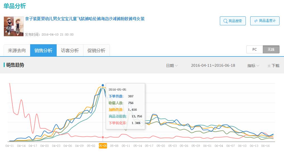Open the 商品温度计 button
284x158 pixels.
click(x=265, y=21)
